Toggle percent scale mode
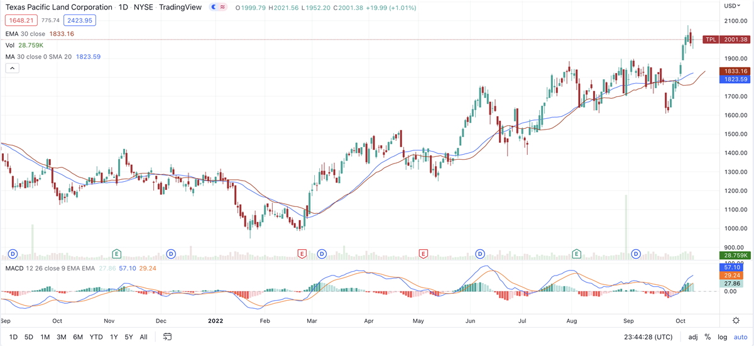Image resolution: width=754 pixels, height=346 pixels. click(x=708, y=337)
